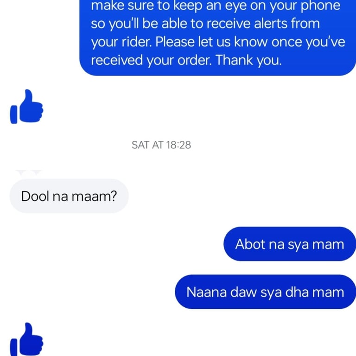
Task: Tap the line 'so you'll be able to receive alerts'
Action: (205, 24)
